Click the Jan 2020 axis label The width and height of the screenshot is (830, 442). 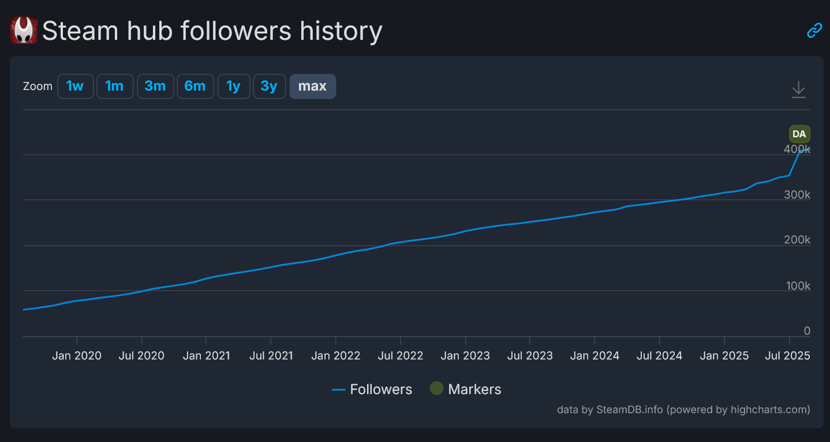point(77,355)
